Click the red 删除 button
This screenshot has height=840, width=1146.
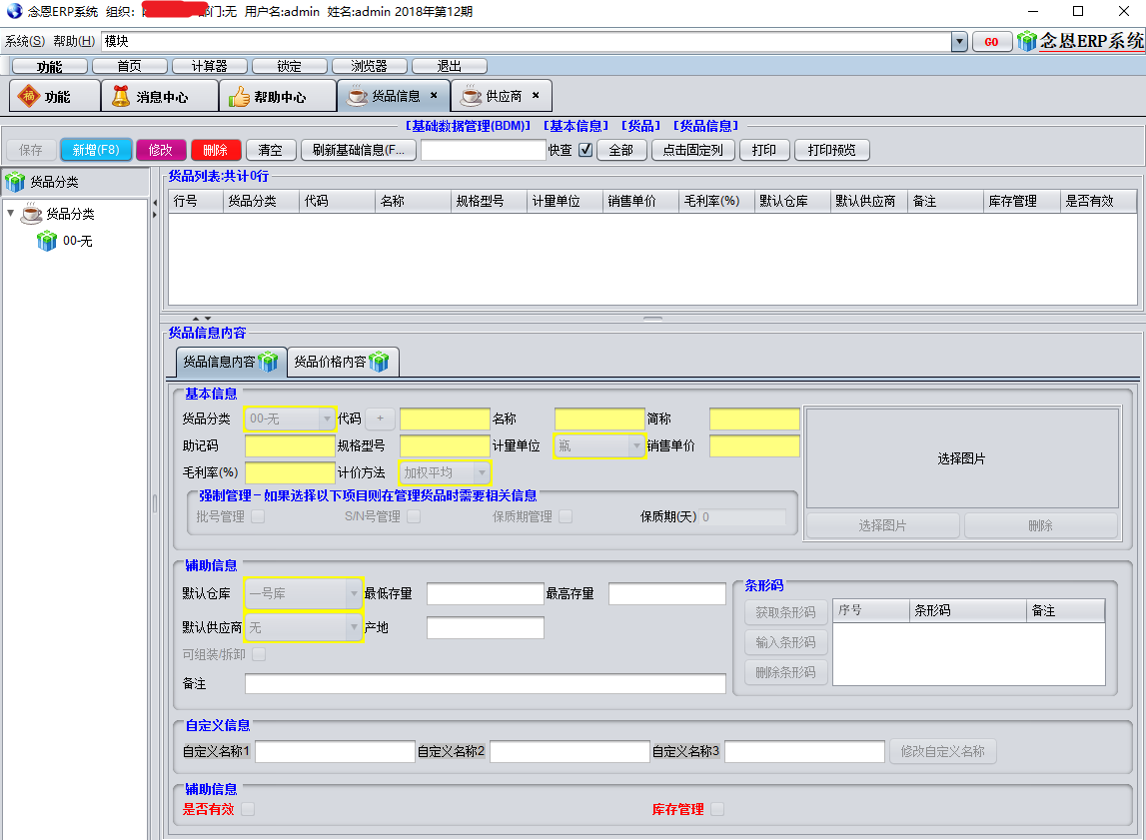coord(215,150)
